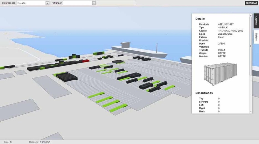Click the Estado combo box field

(x=31, y=3)
